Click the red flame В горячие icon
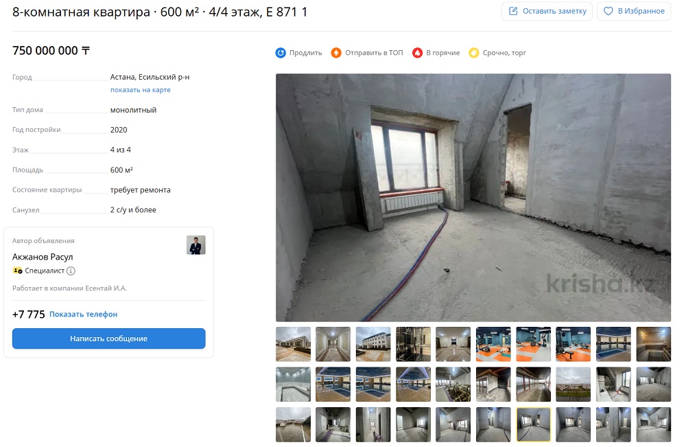The image size is (686, 447). click(x=417, y=53)
